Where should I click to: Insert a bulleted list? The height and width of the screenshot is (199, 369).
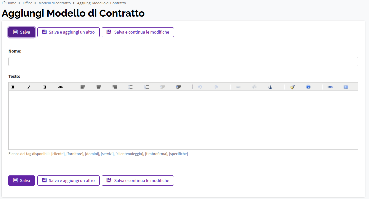pyautogui.click(x=131, y=87)
